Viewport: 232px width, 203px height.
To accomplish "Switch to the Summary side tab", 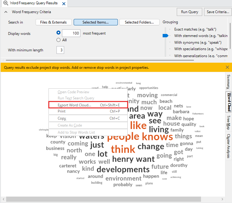I will coord(229,82).
